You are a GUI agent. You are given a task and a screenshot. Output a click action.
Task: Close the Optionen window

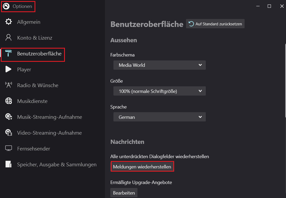tap(282, 6)
